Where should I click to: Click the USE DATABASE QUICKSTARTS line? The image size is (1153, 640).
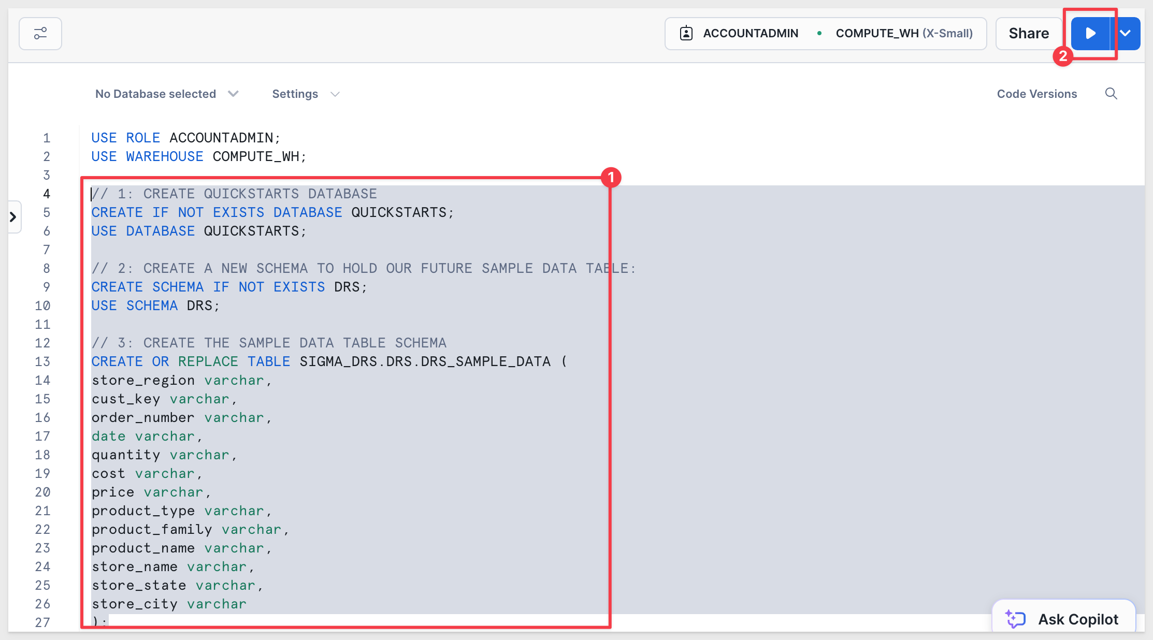[199, 231]
